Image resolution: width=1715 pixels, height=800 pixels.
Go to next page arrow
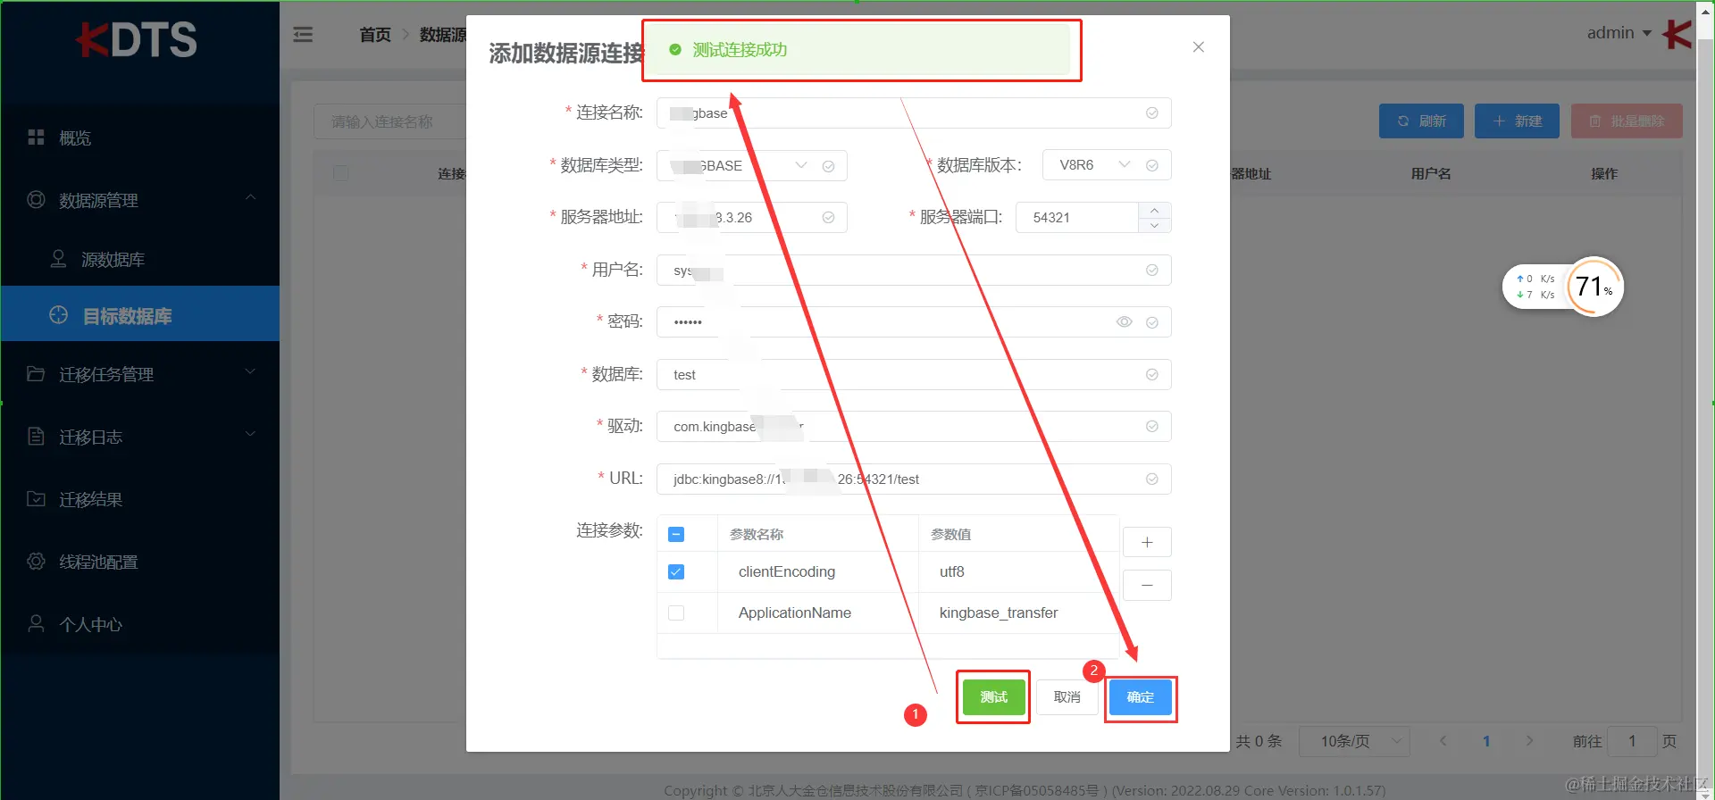pos(1529,741)
